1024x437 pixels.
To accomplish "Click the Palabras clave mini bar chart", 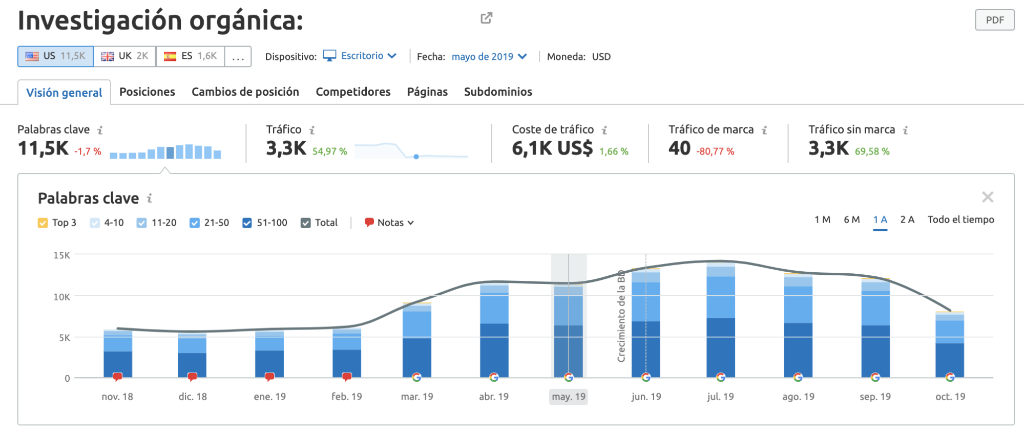I will click(165, 151).
